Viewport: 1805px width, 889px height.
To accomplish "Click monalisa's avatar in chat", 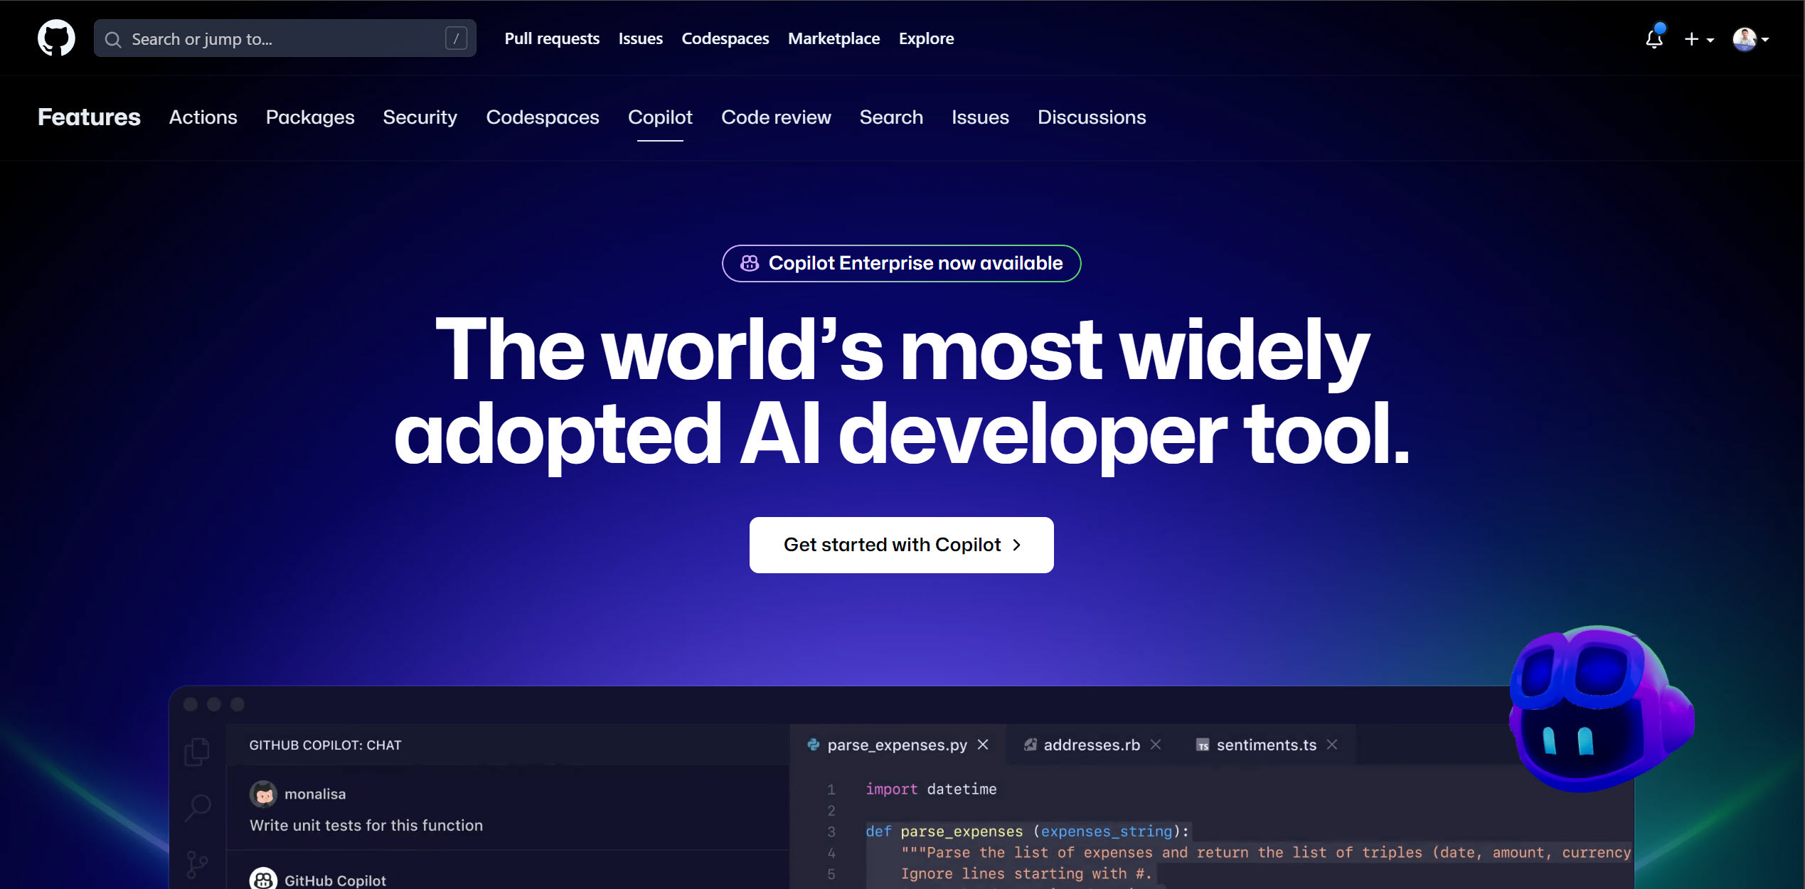I will pos(263,794).
